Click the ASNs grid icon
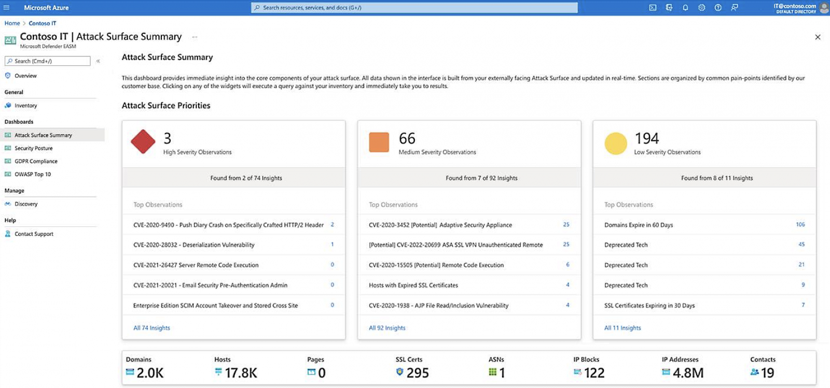The width and height of the screenshot is (830, 388). (x=493, y=372)
